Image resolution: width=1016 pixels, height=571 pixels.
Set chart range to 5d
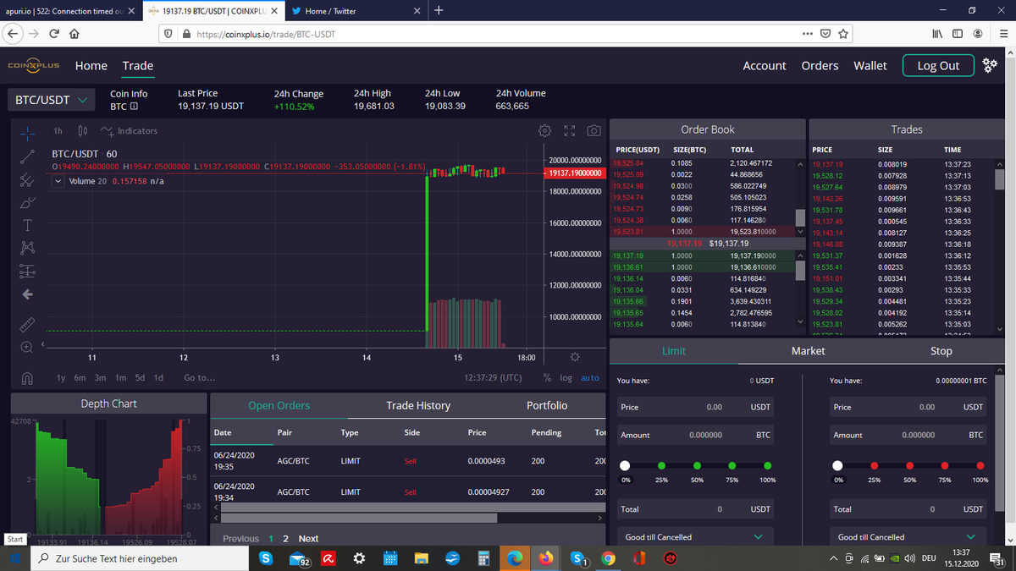(140, 378)
